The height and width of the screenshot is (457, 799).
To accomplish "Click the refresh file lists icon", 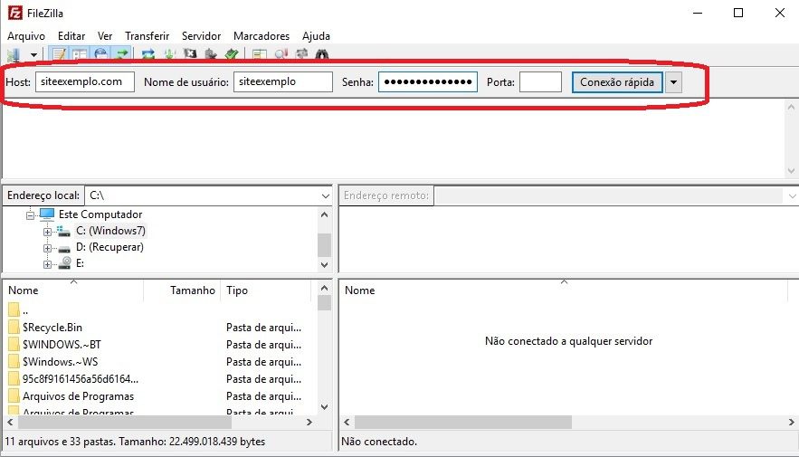I will click(x=147, y=54).
